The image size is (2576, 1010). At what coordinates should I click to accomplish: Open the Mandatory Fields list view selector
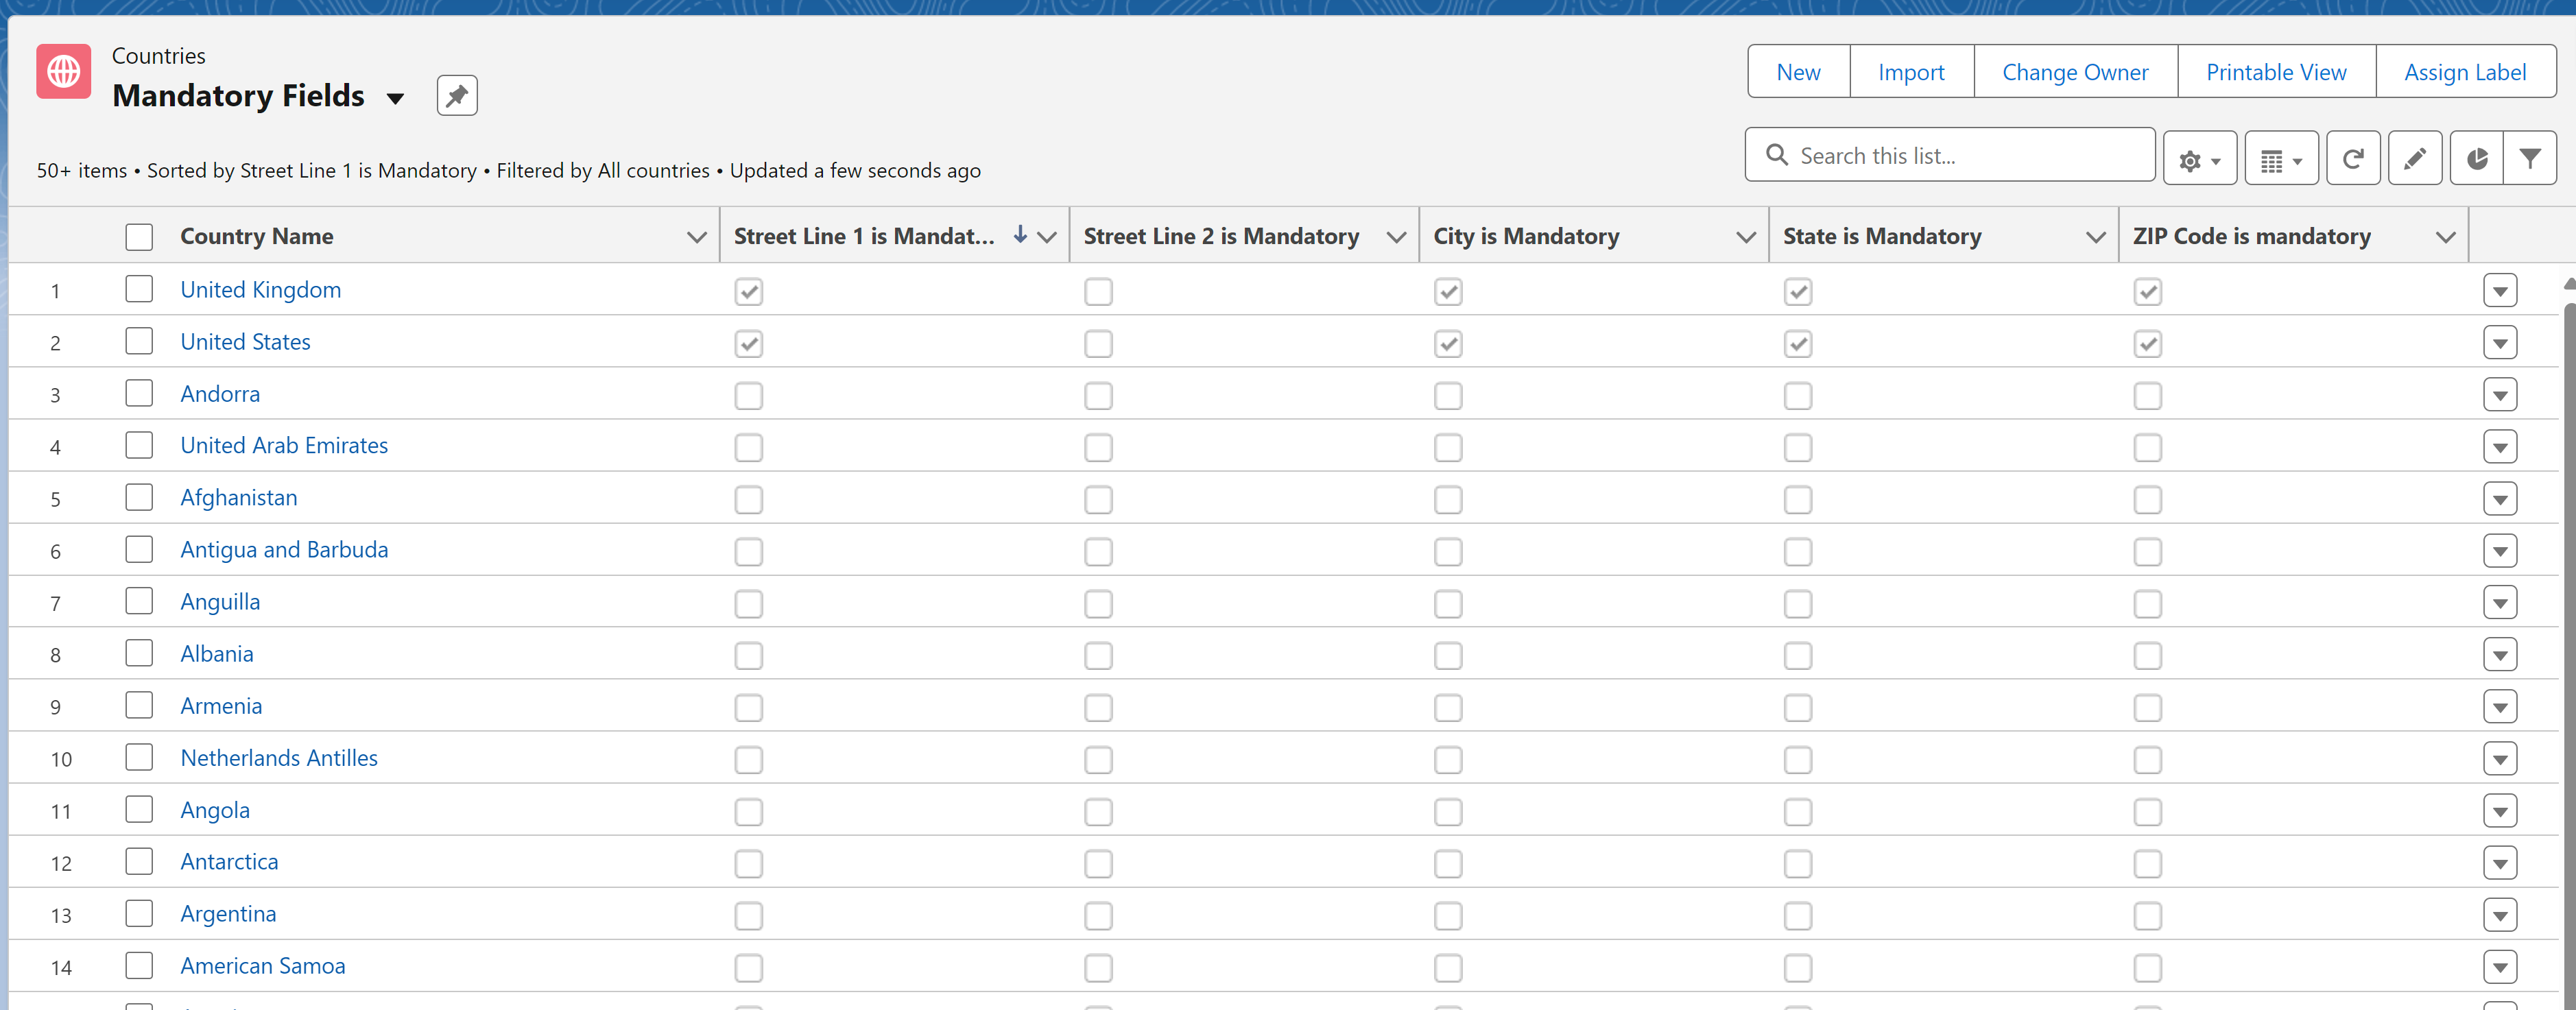396,99
